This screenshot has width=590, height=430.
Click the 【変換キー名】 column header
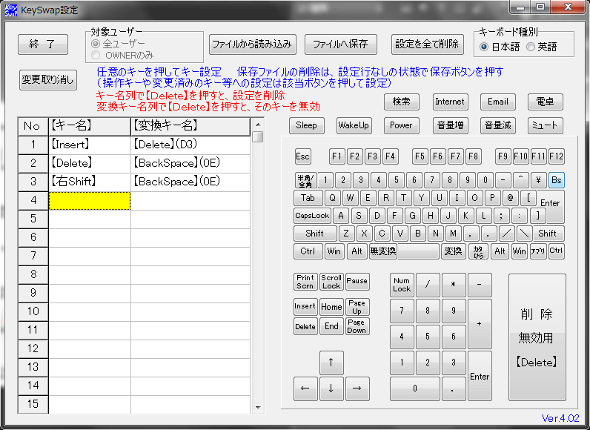(190, 126)
